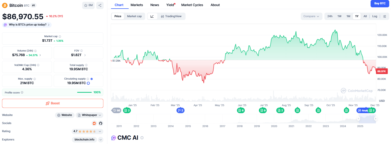Image resolution: width=391 pixels, height=144 pixels.
Task: Open the Volume (24h) info icon
Action: click(35, 51)
